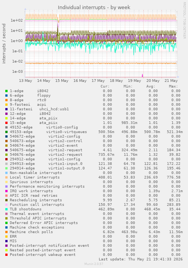The width and height of the screenshot is (188, 268).
Task: Click the olive Rescheduling interrupts swatch
Action: click(6, 200)
